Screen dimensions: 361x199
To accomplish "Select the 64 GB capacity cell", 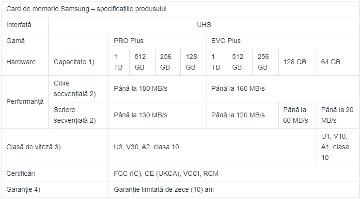I will (x=330, y=62).
